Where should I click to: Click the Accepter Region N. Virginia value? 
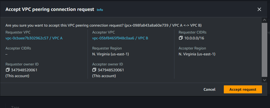tap(197, 54)
